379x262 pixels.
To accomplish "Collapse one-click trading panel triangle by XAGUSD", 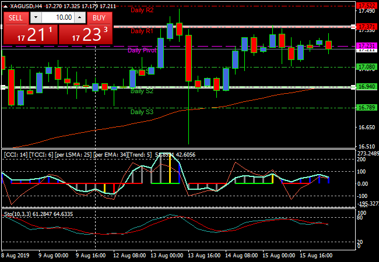I will (6, 6).
